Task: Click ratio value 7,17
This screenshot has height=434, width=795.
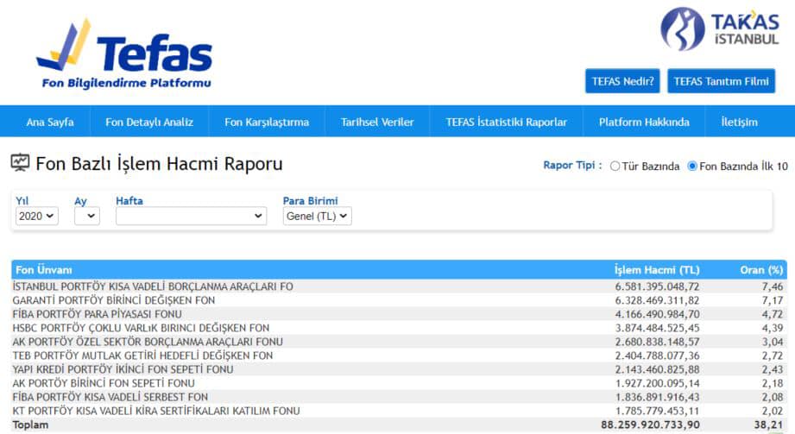Action: (773, 300)
